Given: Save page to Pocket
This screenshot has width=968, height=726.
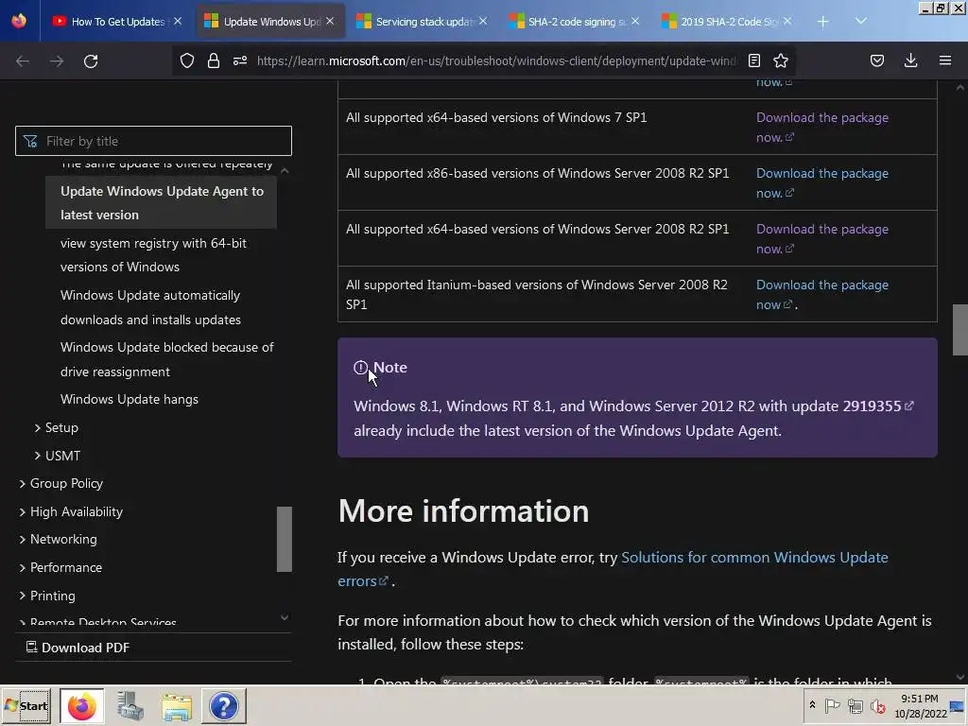Looking at the screenshot, I should tap(877, 60).
